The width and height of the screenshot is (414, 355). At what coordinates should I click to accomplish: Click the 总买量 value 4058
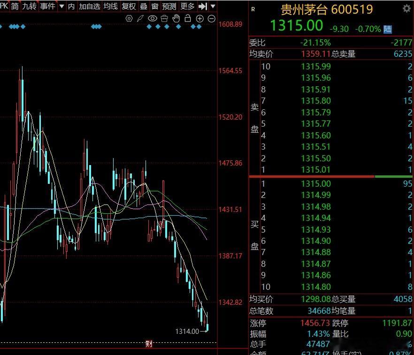[x=403, y=299]
